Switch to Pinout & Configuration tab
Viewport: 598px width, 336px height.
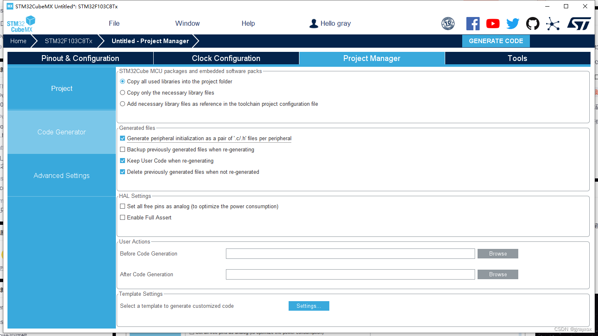80,58
